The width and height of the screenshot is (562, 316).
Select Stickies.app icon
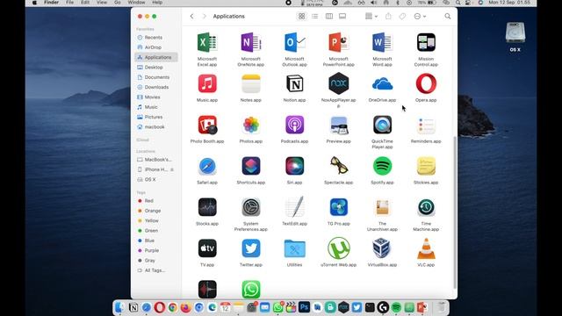426,166
